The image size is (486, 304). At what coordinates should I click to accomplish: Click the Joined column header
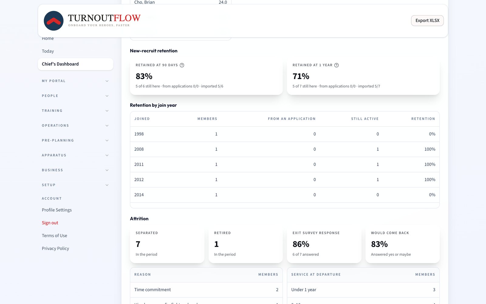point(142,119)
